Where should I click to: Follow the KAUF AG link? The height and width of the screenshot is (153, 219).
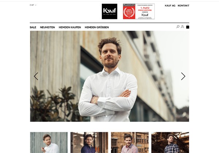click(170, 5)
